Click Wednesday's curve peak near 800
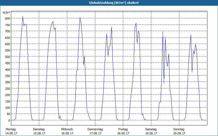This screenshot has width=218, height=136. tap(80, 17)
